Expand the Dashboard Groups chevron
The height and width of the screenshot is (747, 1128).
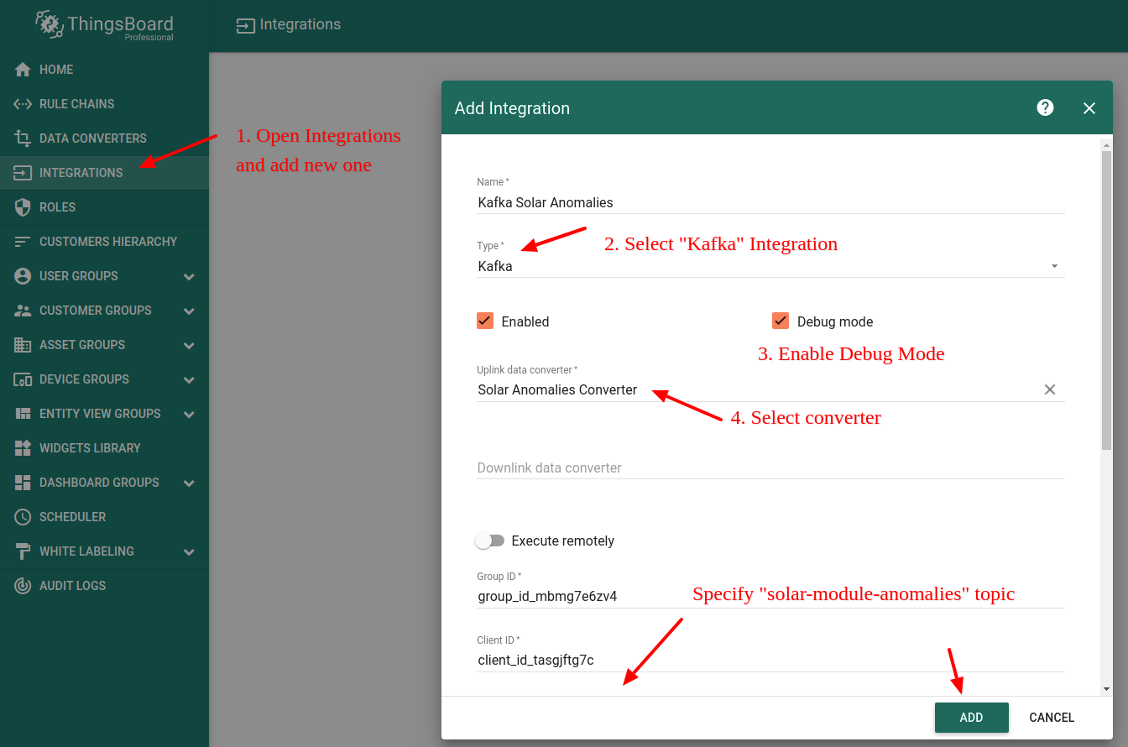189,483
